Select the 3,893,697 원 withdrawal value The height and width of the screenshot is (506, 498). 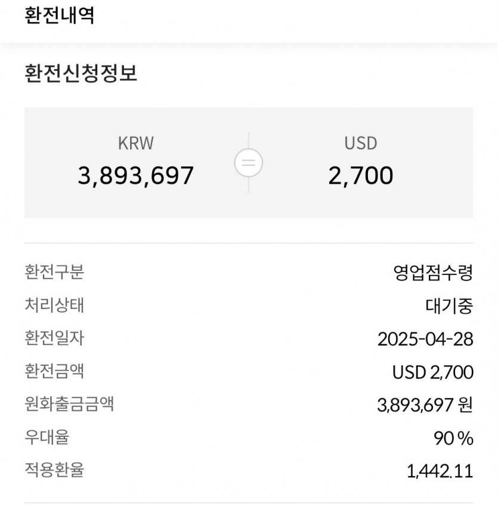[x=425, y=405]
